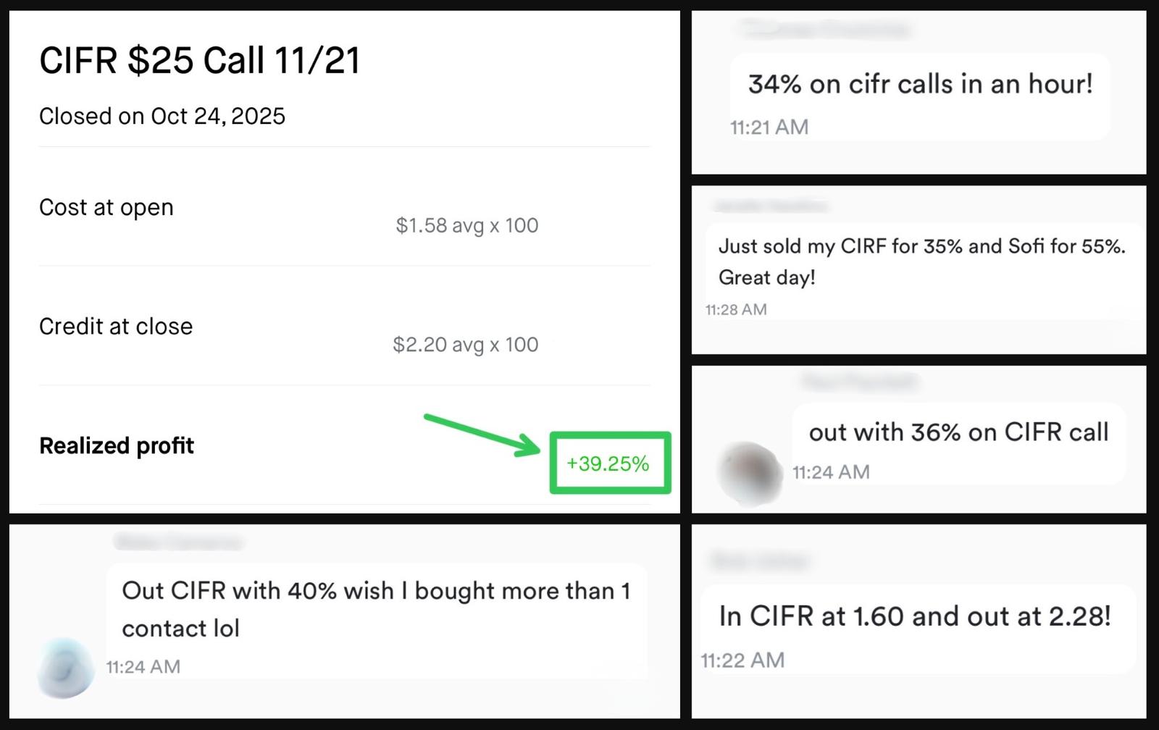Select the "out with 36% on CIFR call" message

(x=958, y=432)
